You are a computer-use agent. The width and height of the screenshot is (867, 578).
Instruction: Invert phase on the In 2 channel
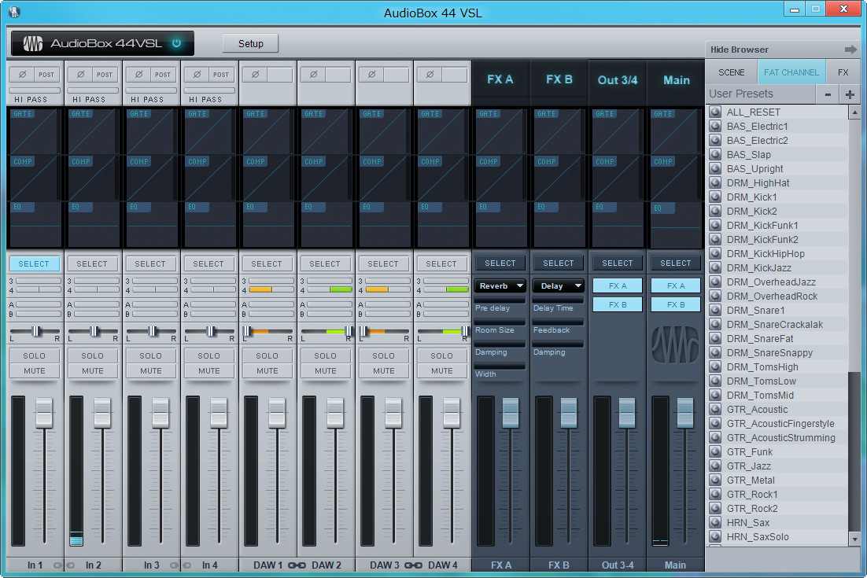click(x=80, y=75)
